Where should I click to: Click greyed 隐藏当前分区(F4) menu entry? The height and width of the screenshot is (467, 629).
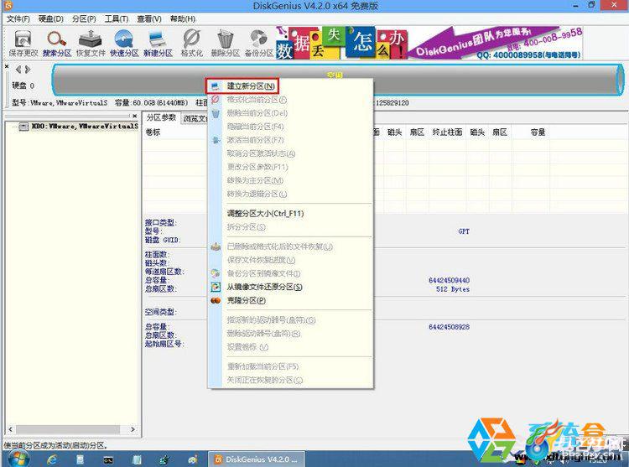pyautogui.click(x=291, y=127)
